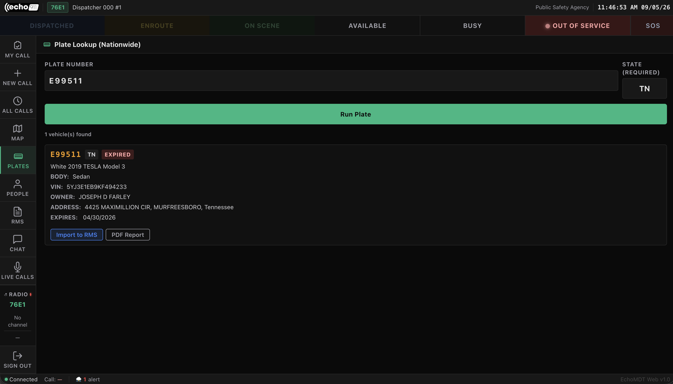
Task: Set status to Available
Action: (367, 25)
